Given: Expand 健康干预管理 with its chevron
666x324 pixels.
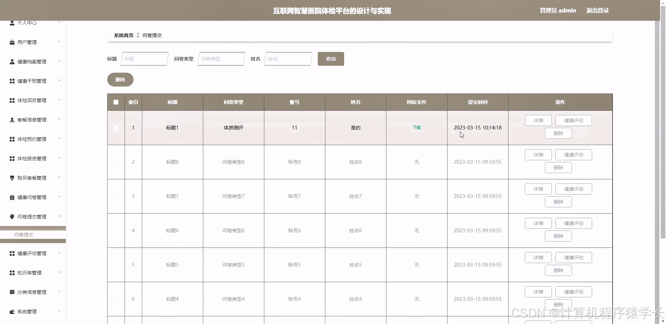Looking at the screenshot, I should [59, 81].
